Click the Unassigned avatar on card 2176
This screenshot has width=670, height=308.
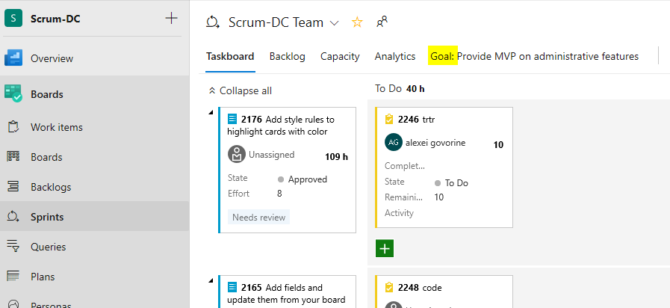(236, 155)
